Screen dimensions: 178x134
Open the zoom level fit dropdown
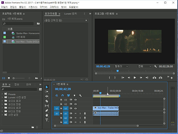tap(121, 66)
